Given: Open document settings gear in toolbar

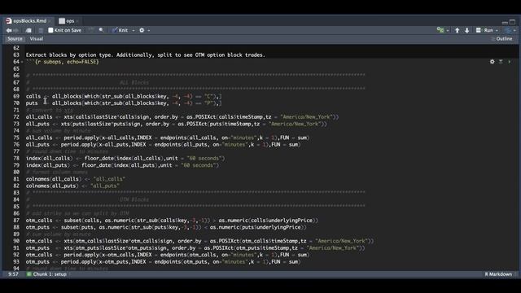Looking at the screenshot, I should (142, 30).
